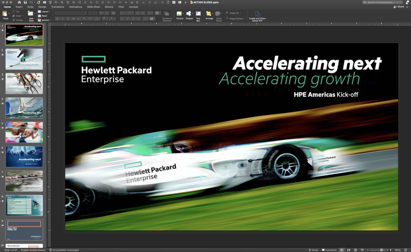
Task: Open the Layout dropdown
Action: pos(44,11)
